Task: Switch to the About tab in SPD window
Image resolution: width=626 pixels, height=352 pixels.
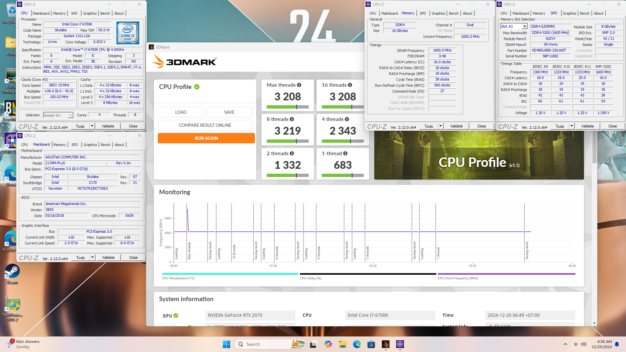Action: pos(599,13)
